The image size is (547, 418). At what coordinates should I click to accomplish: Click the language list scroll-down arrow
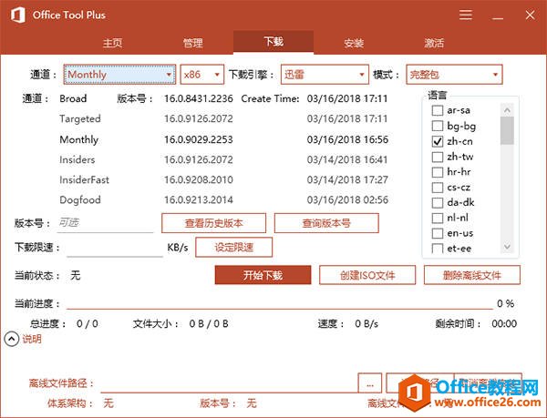(507, 247)
